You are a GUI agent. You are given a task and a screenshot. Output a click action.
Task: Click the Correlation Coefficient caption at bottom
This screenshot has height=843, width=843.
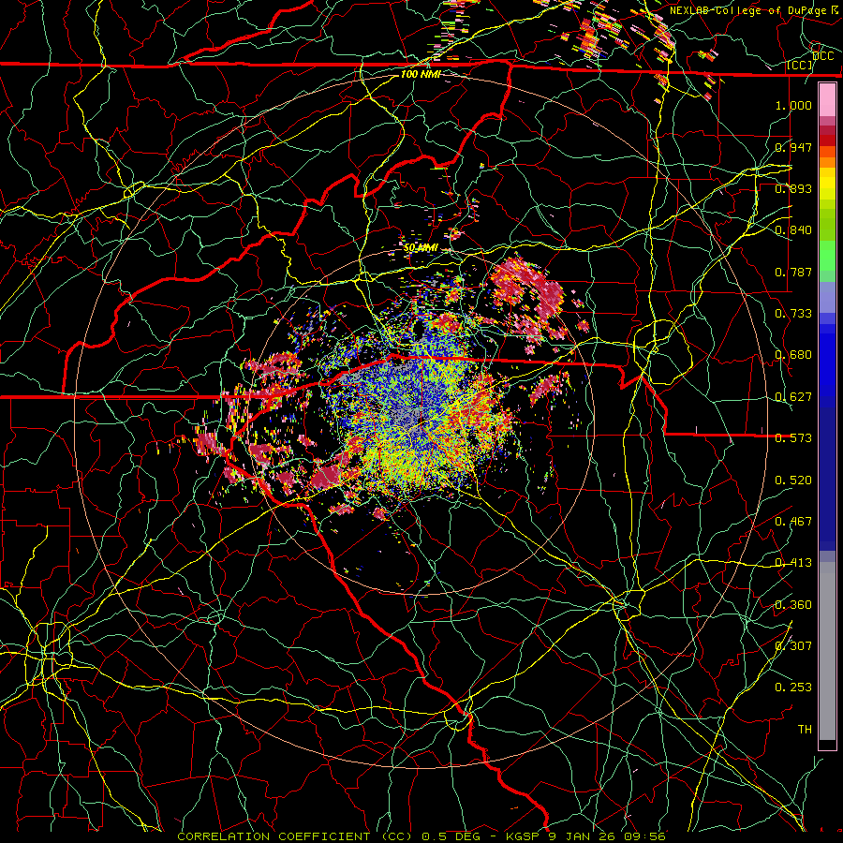421,836
